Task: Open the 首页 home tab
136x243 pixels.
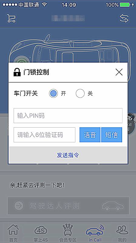Action: [x=13, y=233]
